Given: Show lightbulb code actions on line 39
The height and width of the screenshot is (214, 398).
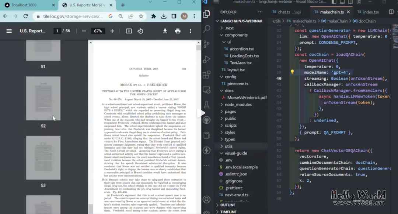Looking at the screenshot, I should point(292,72).
